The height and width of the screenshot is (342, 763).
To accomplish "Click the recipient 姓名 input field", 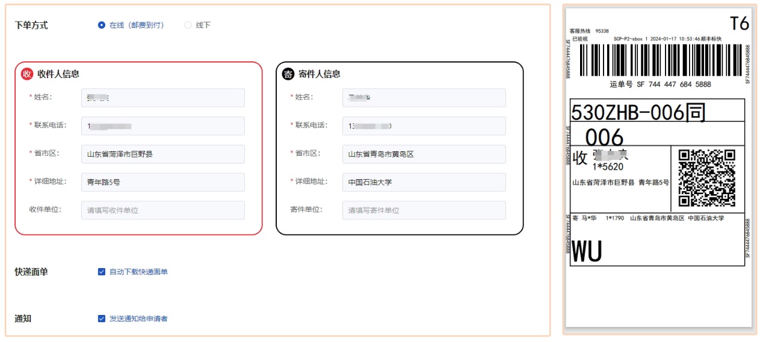I will click(x=162, y=98).
